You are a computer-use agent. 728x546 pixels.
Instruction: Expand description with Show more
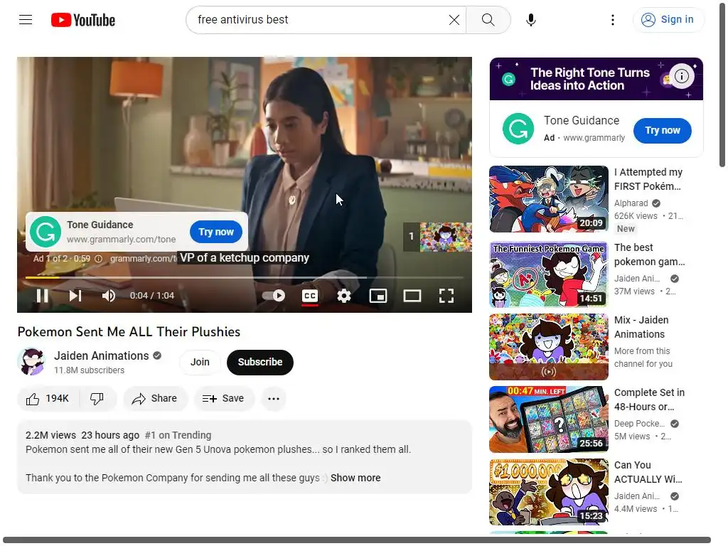(355, 478)
